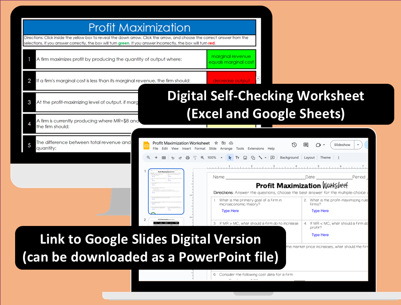Select the text box tool

click(237, 158)
